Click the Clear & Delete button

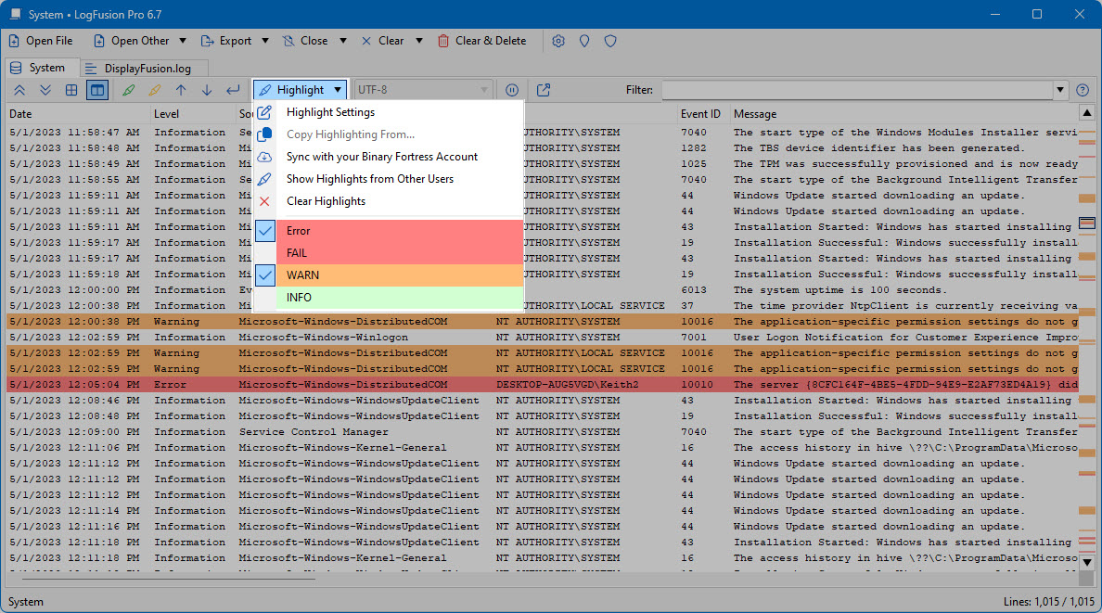(x=481, y=41)
